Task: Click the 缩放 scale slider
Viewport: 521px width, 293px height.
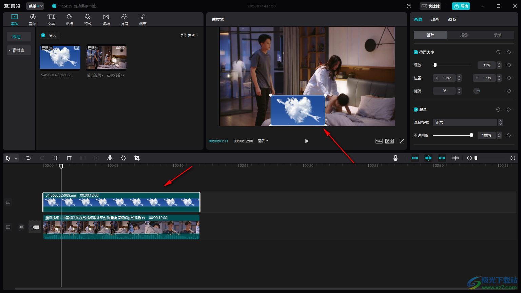Action: 452,65
